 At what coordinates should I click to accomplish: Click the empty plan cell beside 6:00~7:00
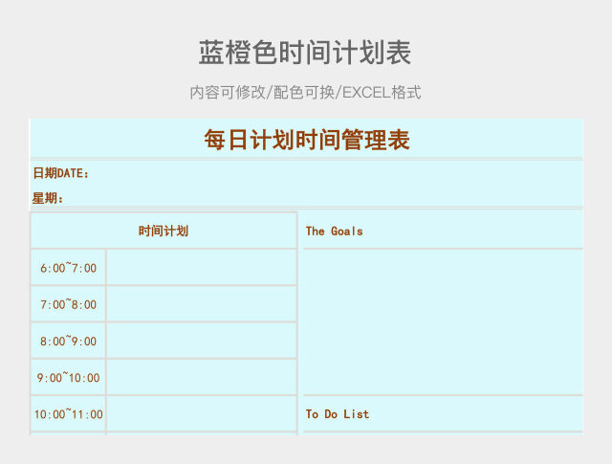[201, 268]
